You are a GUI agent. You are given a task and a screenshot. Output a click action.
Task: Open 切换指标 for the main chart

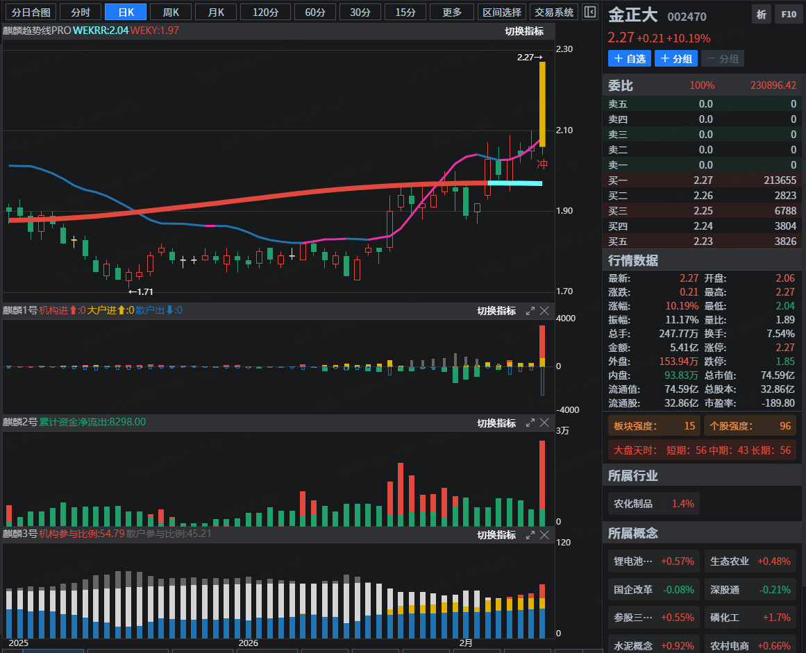[x=524, y=31]
